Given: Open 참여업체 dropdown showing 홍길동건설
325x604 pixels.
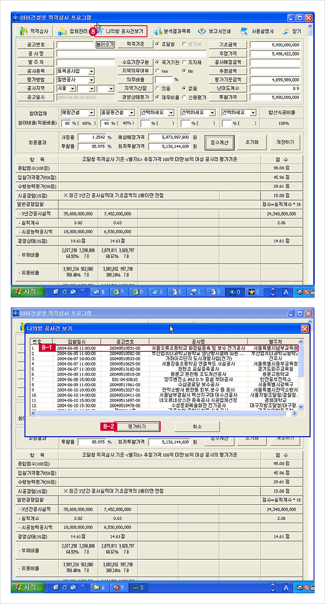Looking at the screenshot, I should [x=131, y=112].
